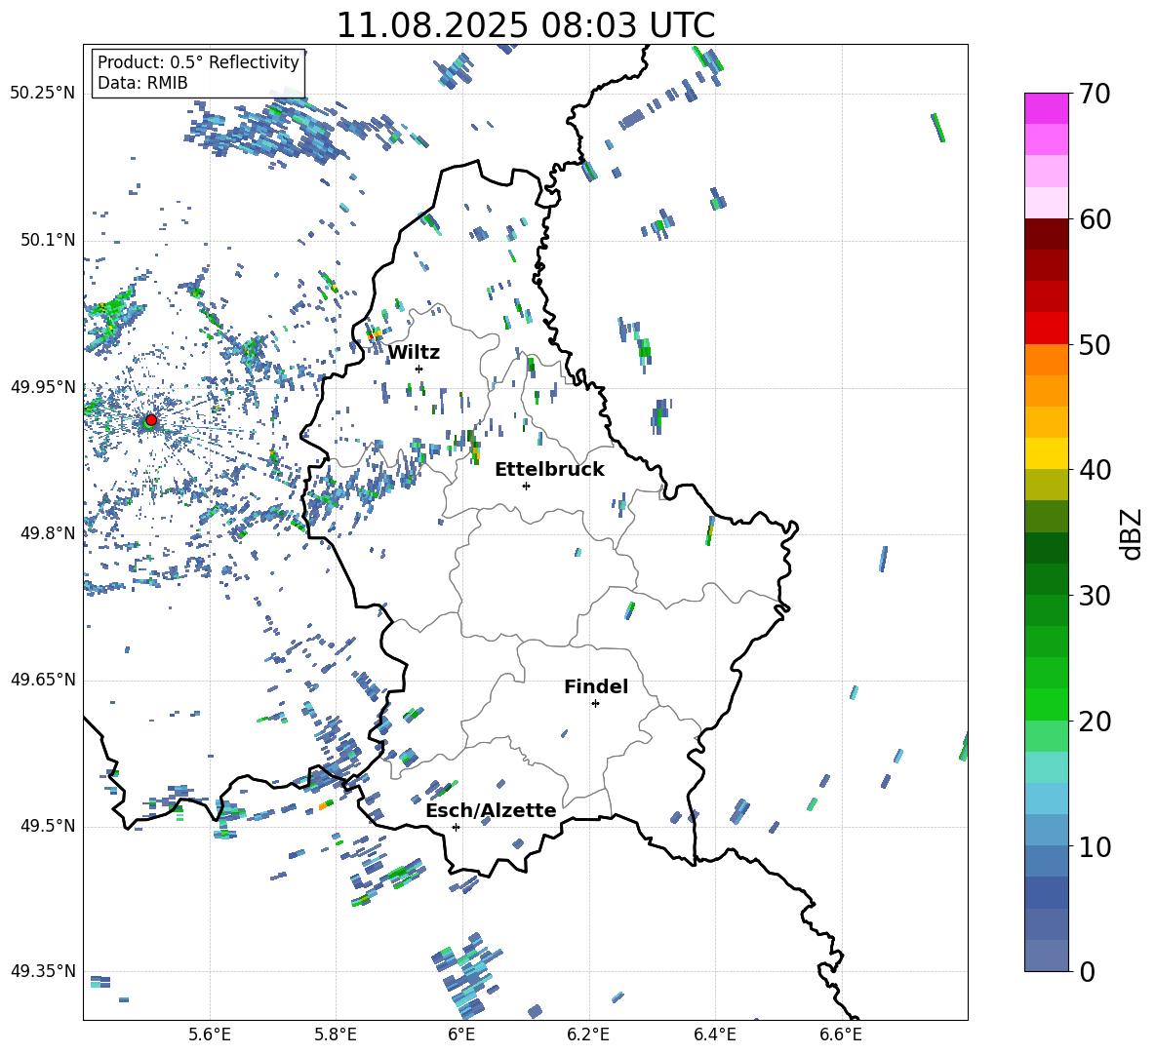This screenshot has height=1054, width=1155.
Task: Click the dark maroon colorbar segment below 60
Action: 1046,234
